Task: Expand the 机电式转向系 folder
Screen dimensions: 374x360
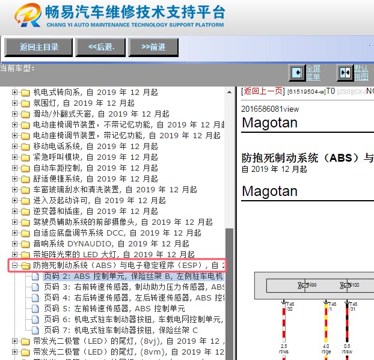Action: [14, 92]
